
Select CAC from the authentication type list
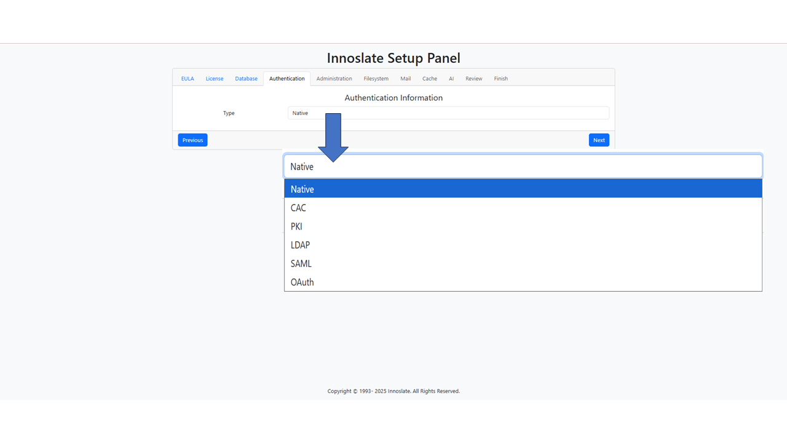tap(523, 208)
